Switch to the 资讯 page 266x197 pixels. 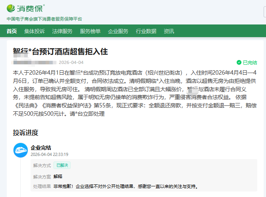[x=169, y=31]
